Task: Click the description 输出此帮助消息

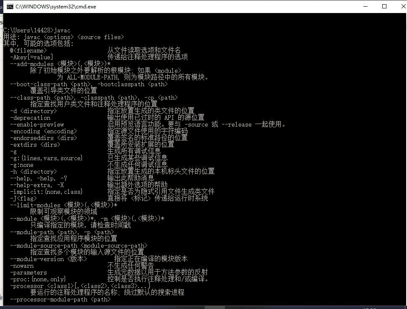Action: 131,178
